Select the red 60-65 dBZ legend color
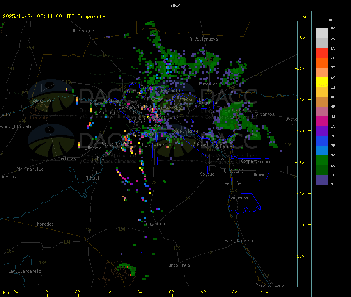The height and width of the screenshot is (297, 351). tap(321, 53)
